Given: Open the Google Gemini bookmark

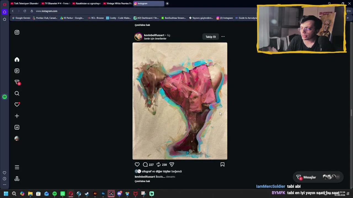Looking at the screenshot, I should (21, 18).
